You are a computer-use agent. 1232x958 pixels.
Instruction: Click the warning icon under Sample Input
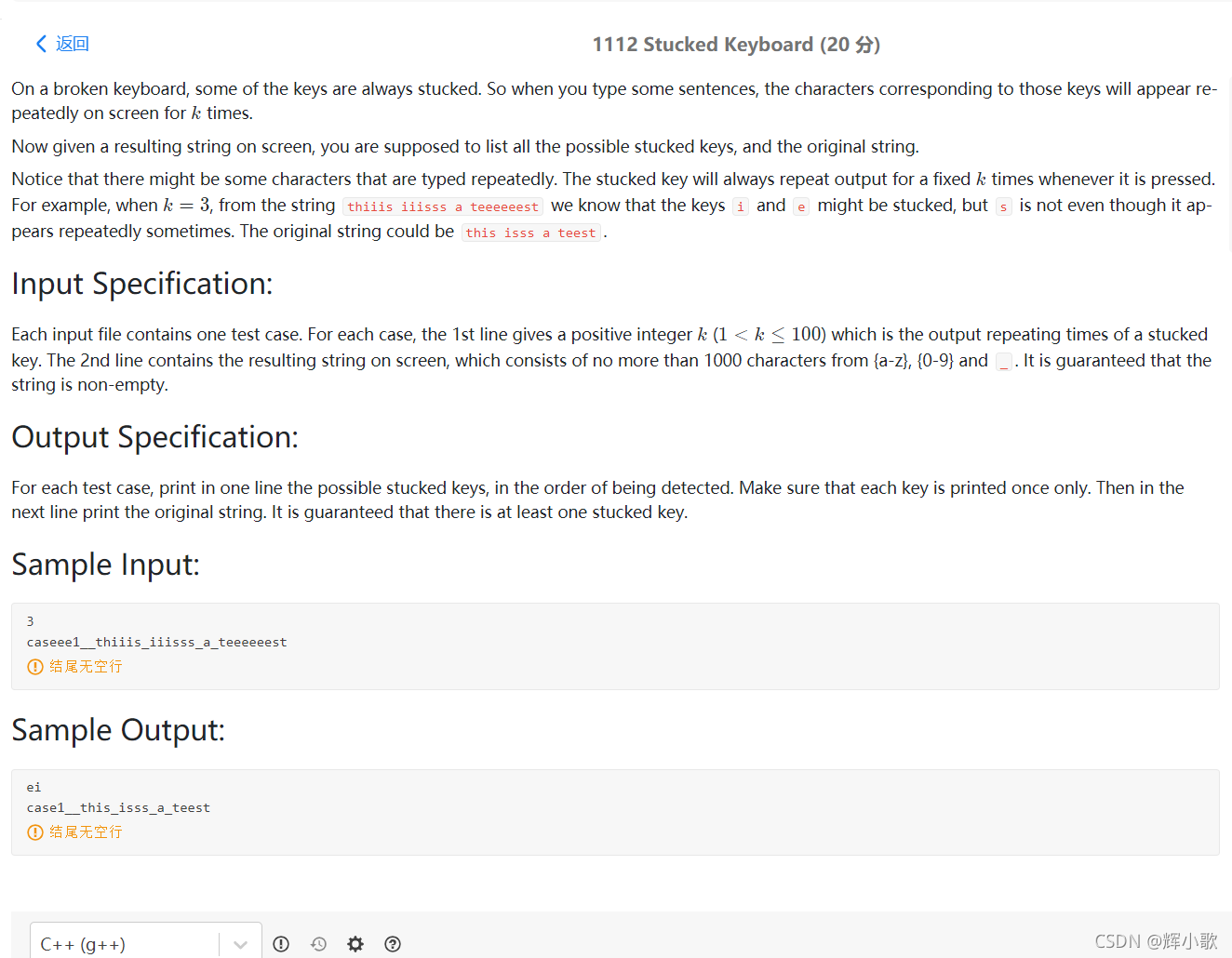click(35, 666)
